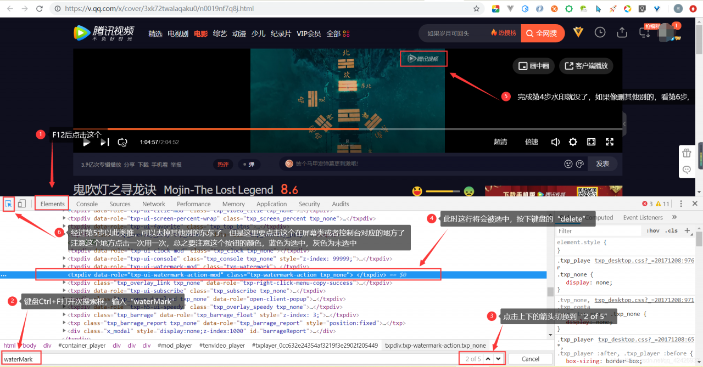Viewport: 703px width, 367px height.
Task: Click the 全网搜 search button
Action: (x=542, y=33)
